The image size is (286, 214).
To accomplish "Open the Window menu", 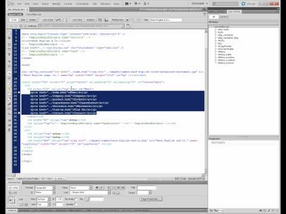I will click(105, 4).
